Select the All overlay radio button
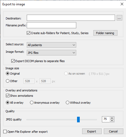 click(x=7, y=103)
